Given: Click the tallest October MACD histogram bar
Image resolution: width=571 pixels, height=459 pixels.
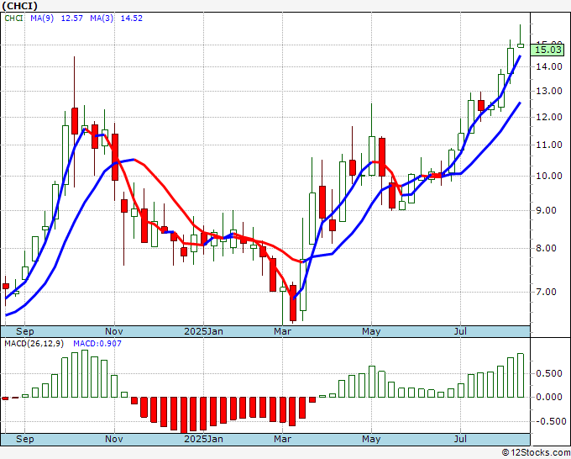Looking at the screenshot, I should (x=85, y=374).
